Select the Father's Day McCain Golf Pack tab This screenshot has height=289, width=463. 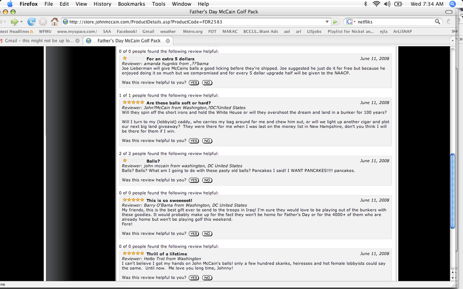[128, 41]
